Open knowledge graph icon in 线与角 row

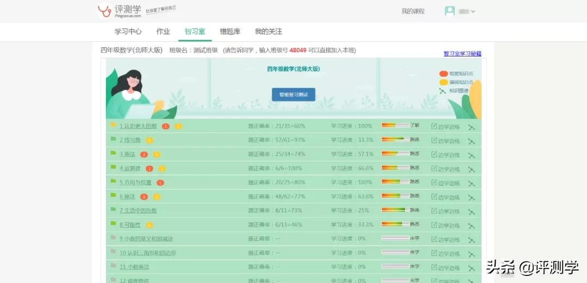471,141
